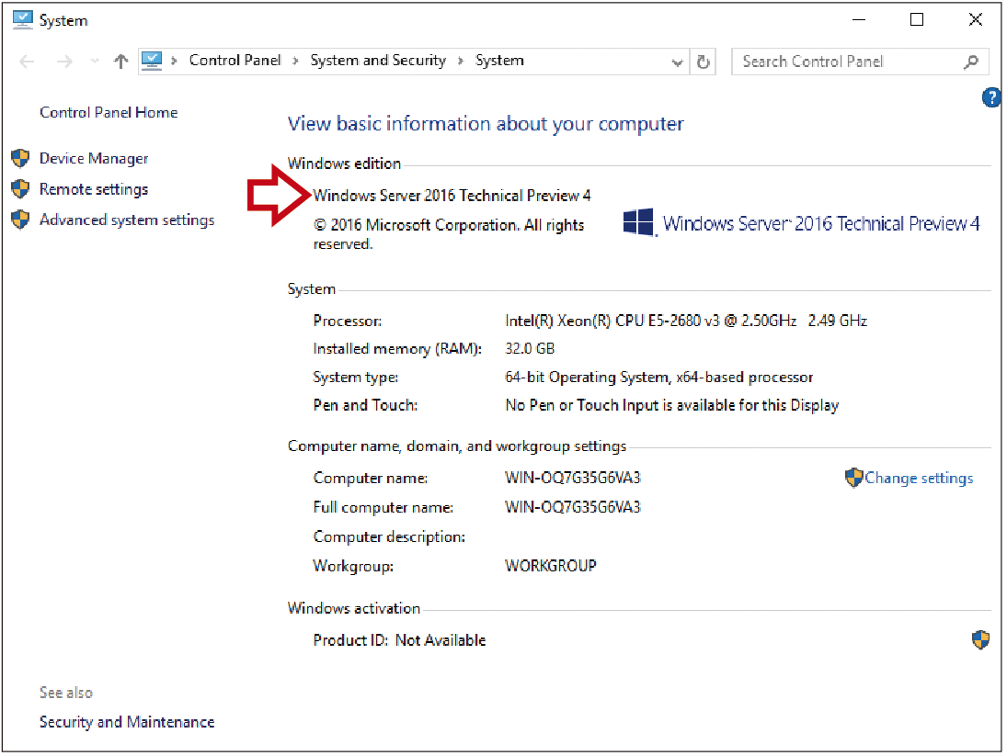1007x756 pixels.
Task: Select the 'Product ID: Not Available' text
Action: (x=399, y=640)
